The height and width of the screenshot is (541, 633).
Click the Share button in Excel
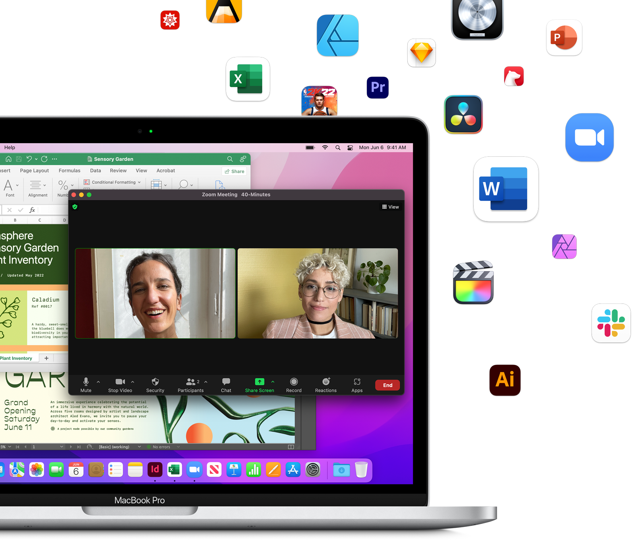point(235,171)
